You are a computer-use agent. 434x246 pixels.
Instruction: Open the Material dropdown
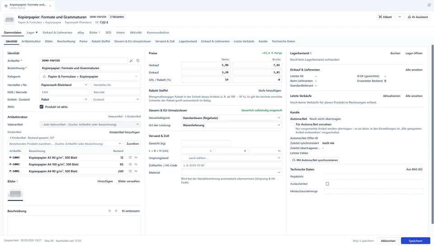tap(231, 172)
